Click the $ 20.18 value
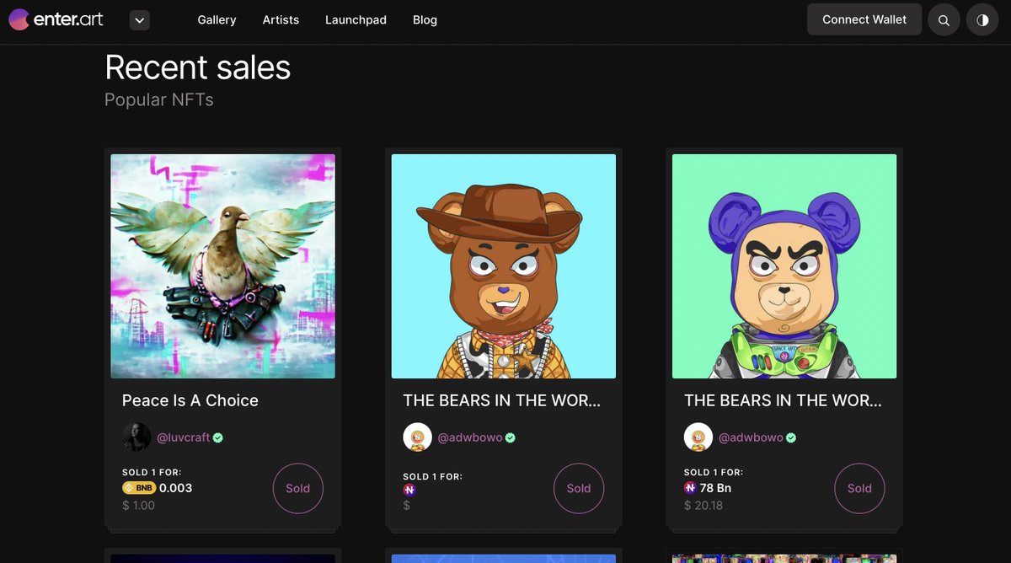Screen dimensions: 1011x563 pyautogui.click(x=703, y=506)
